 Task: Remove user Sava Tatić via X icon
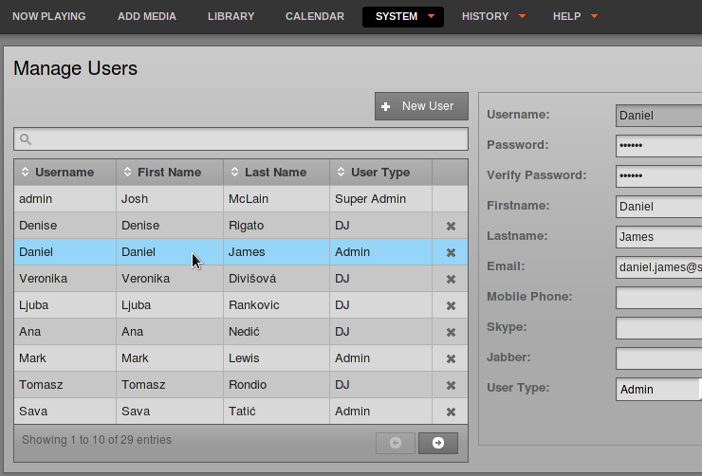[451, 412]
